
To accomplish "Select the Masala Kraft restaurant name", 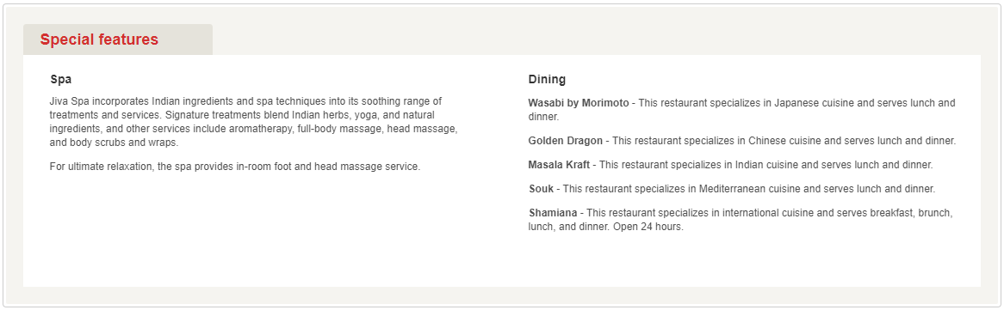I will pyautogui.click(x=559, y=165).
